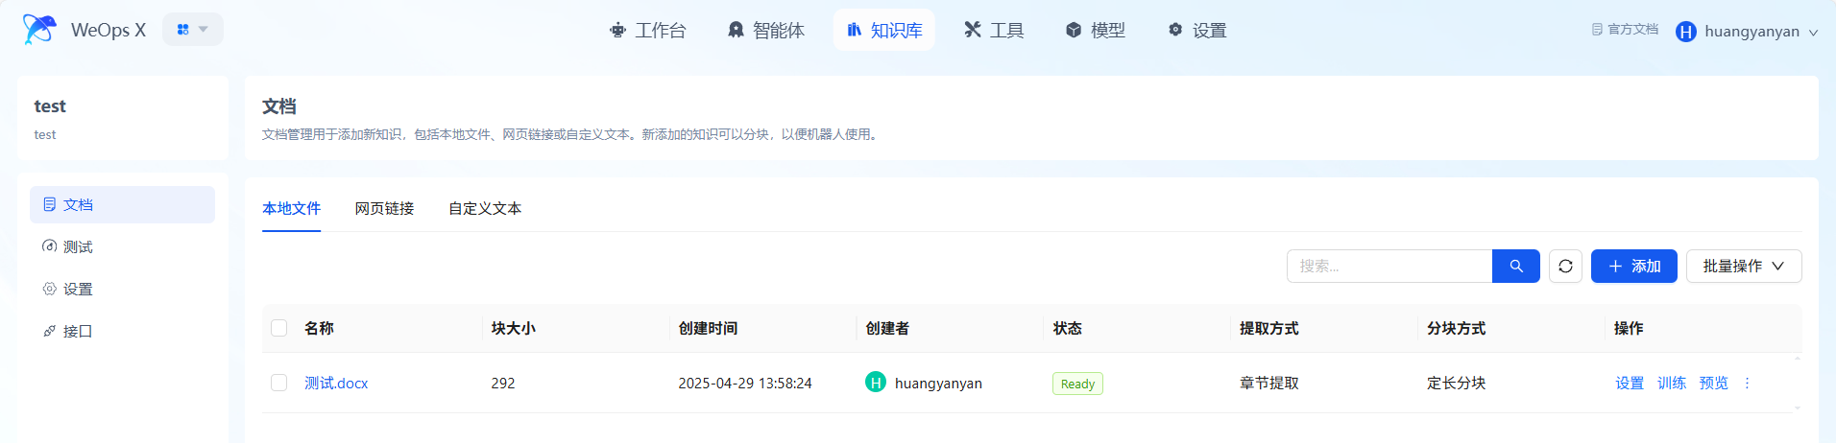Switch to the 本地文件 tab
Image resolution: width=1836 pixels, height=443 pixels.
(x=291, y=208)
